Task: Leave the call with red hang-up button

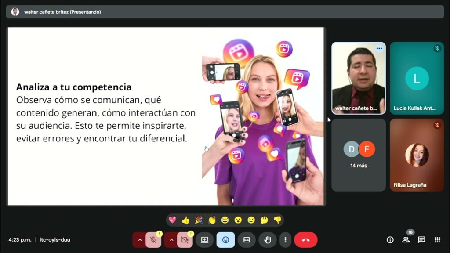Action: pos(305,240)
